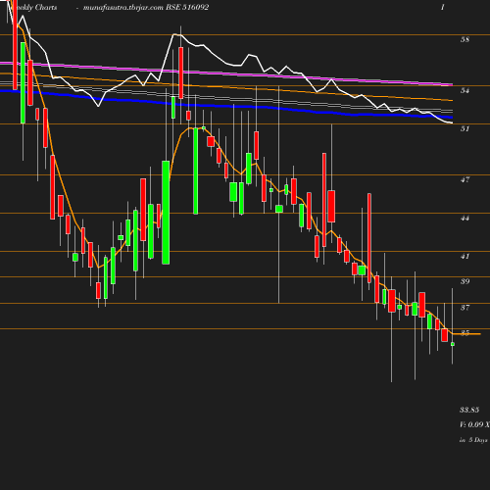Click the 33.85 last price value
The image size is (490, 490).
tap(469, 410)
